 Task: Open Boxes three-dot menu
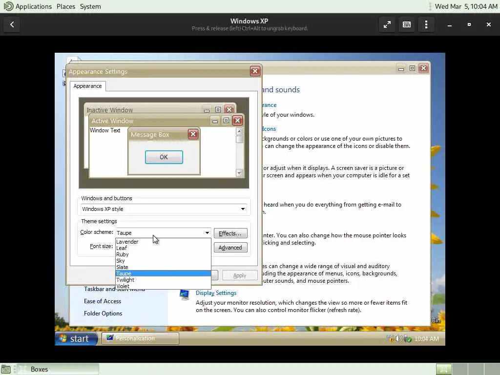coord(426,24)
